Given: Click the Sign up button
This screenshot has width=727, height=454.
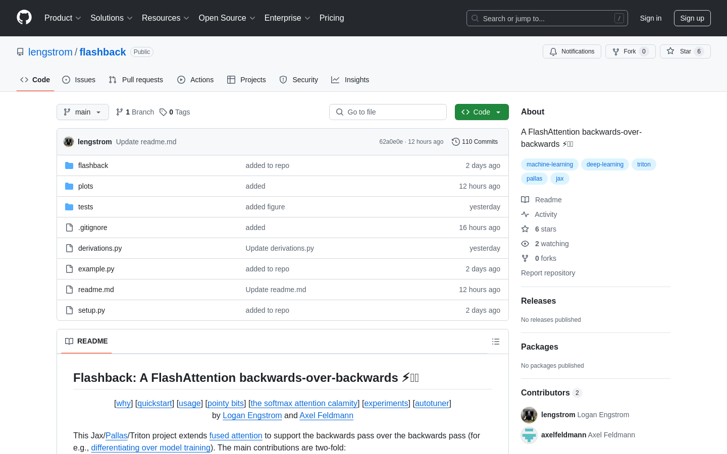Looking at the screenshot, I should (x=692, y=18).
